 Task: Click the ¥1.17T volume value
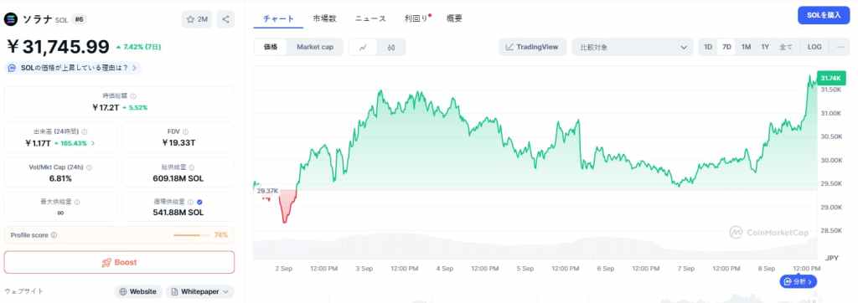tap(38, 143)
